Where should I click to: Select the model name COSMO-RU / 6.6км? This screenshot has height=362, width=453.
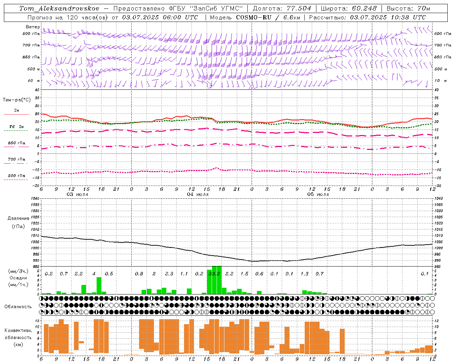[x=268, y=17]
